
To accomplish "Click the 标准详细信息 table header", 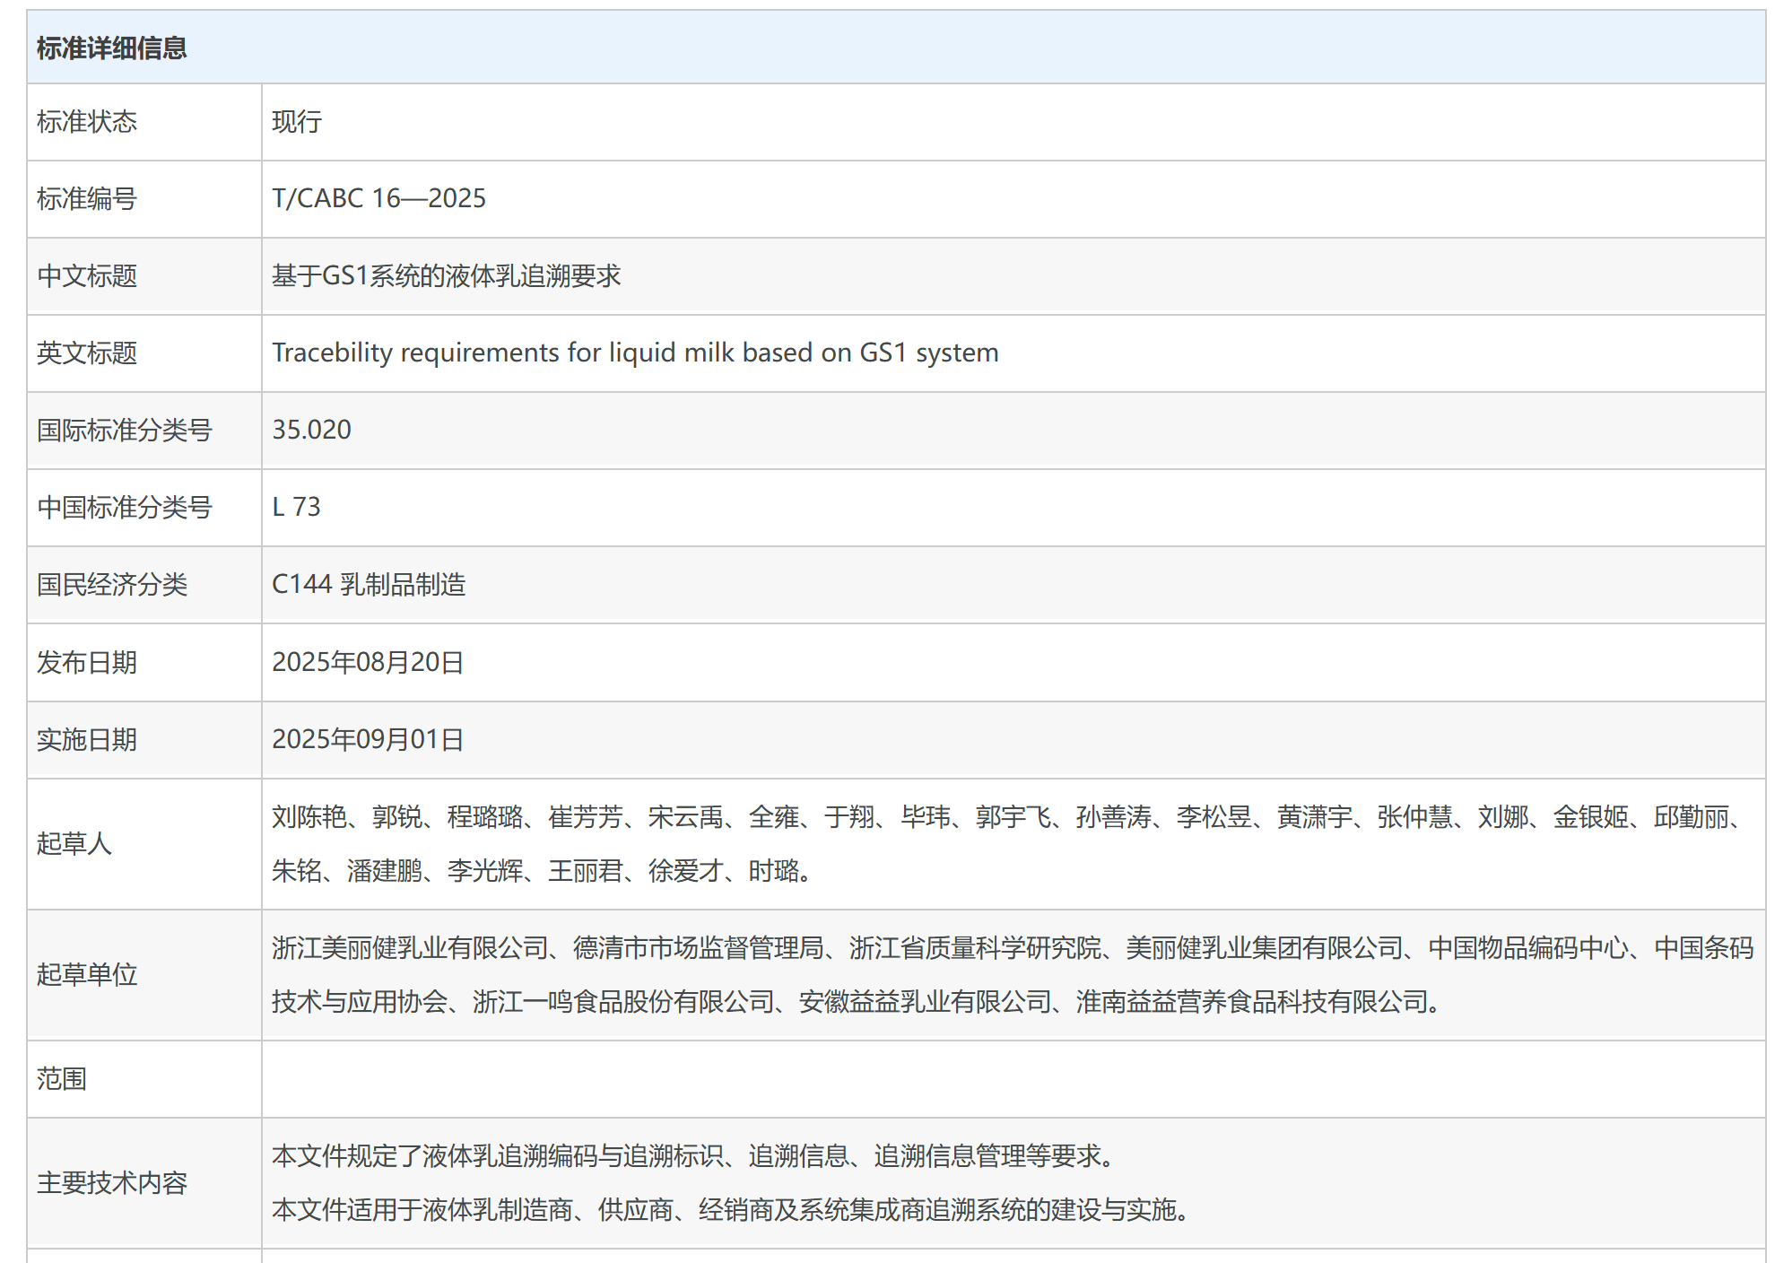I will pyautogui.click(x=111, y=48).
